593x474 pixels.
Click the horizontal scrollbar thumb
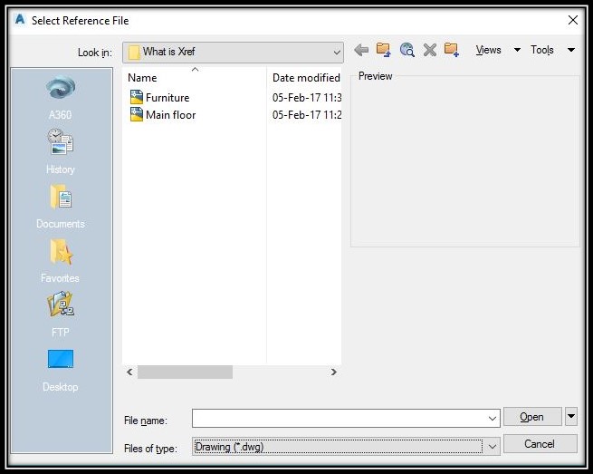point(185,372)
